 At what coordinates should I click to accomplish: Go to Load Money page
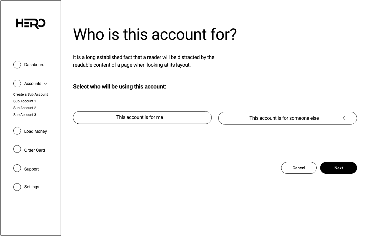[35, 131]
